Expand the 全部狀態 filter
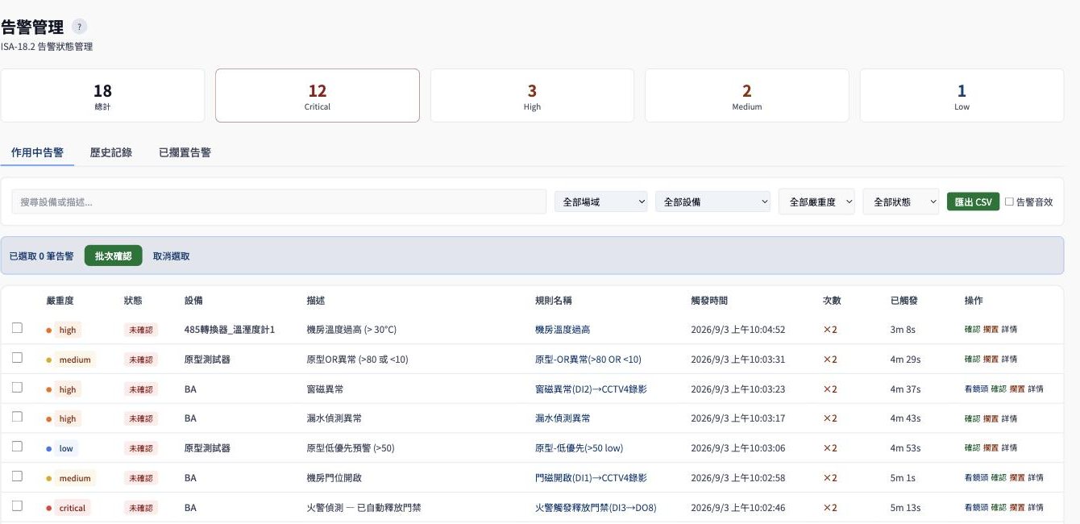 coord(900,202)
